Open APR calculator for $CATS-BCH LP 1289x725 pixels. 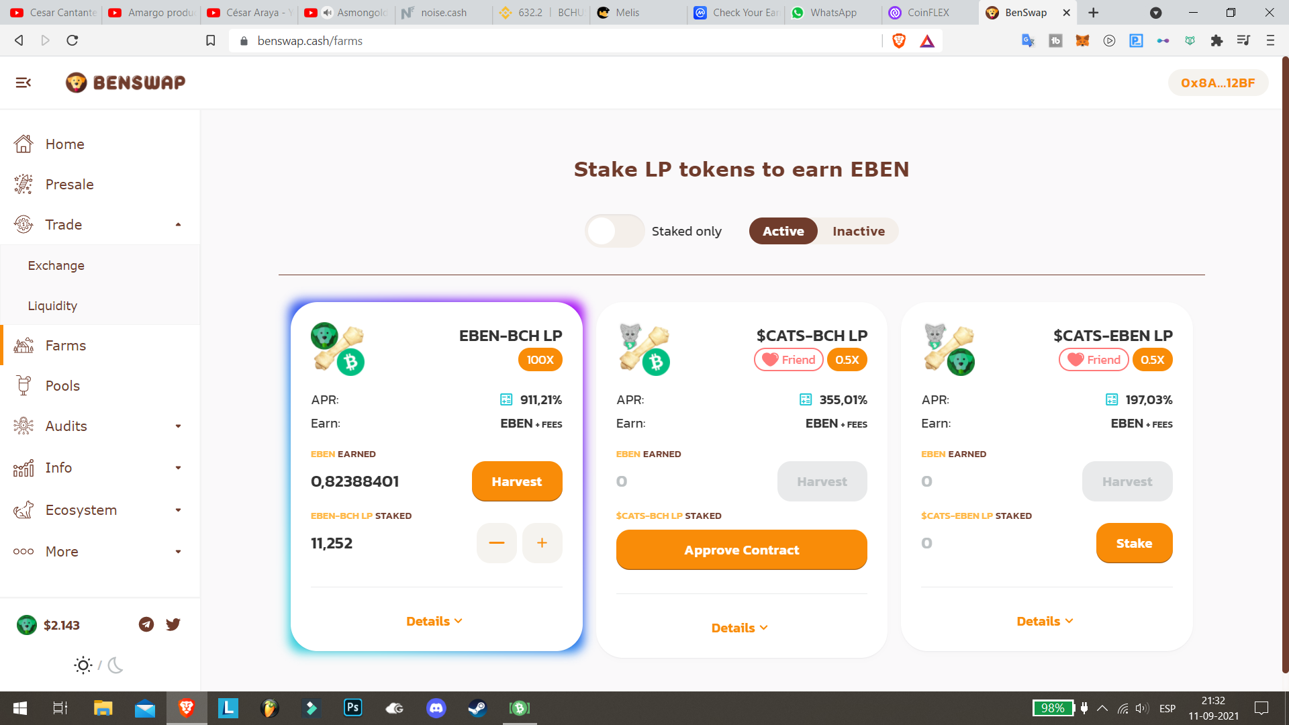click(806, 399)
